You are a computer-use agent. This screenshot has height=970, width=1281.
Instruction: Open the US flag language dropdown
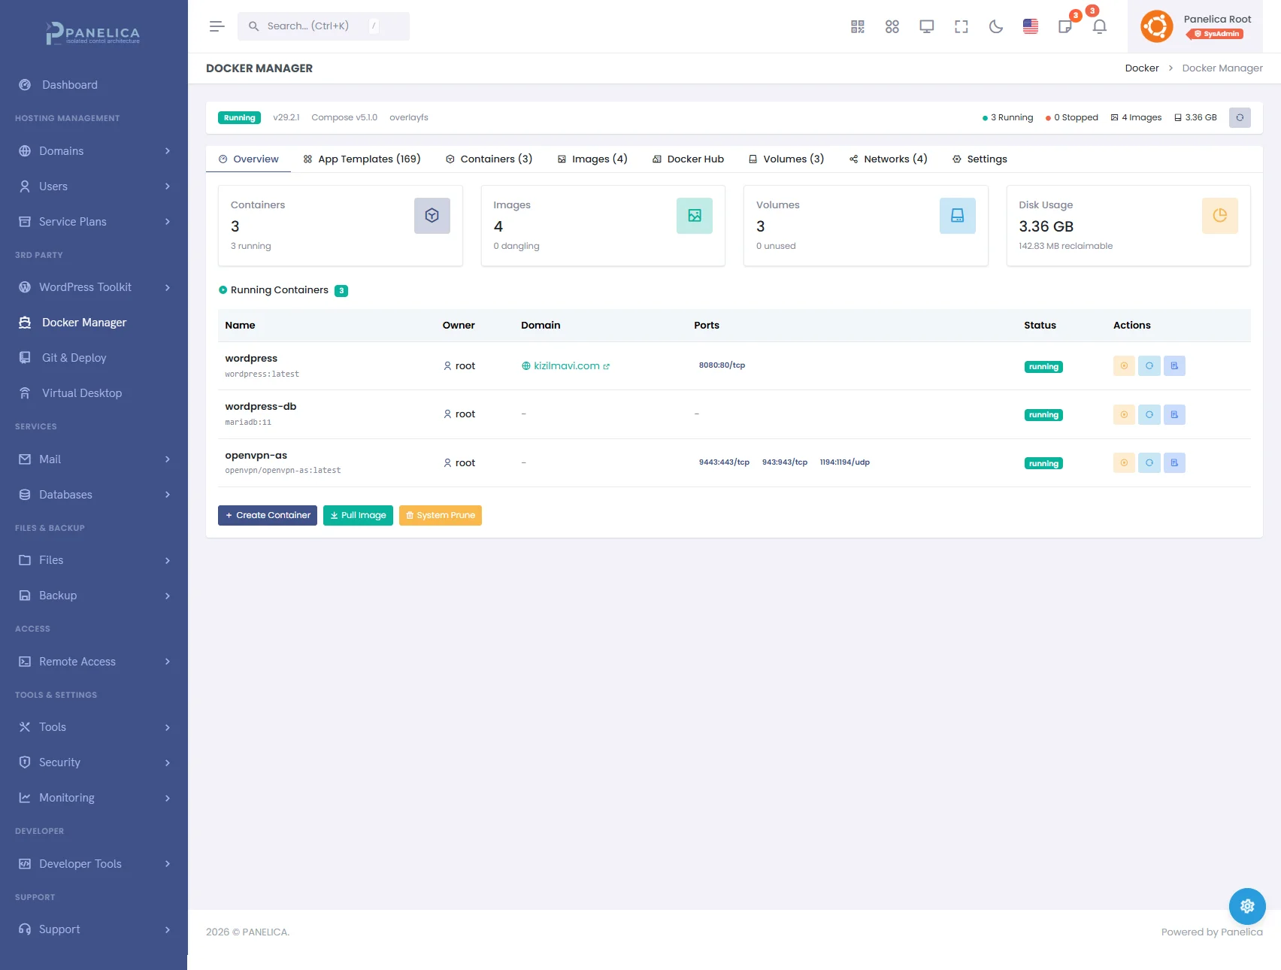pos(1031,27)
